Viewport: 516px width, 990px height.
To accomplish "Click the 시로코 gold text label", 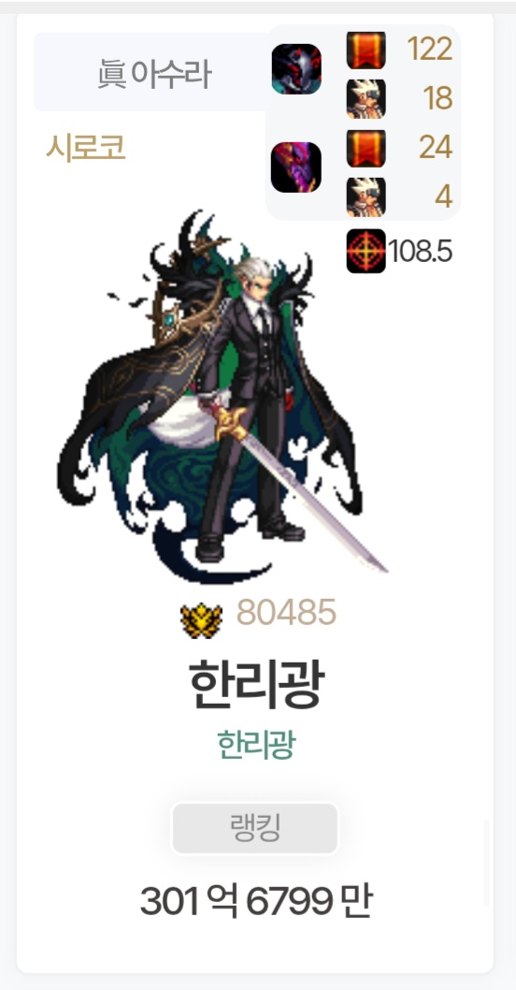I will [86, 149].
